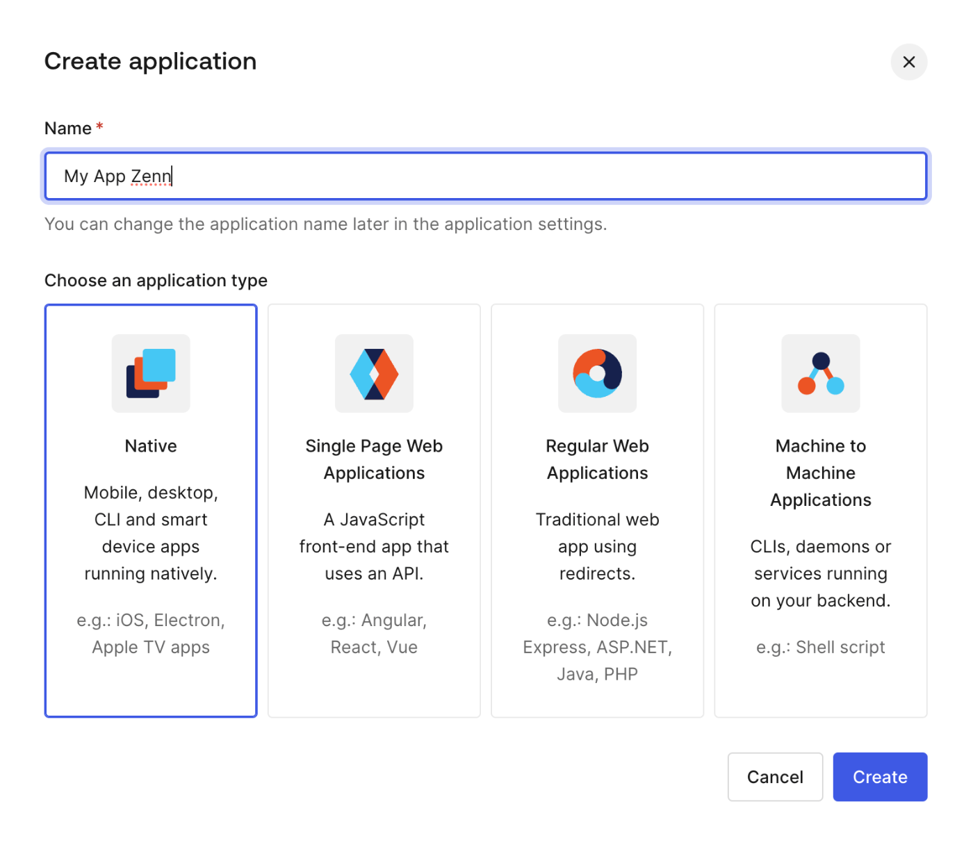Screen dimensions: 973x845
Task: Click 'Create application' dialog title
Action: (150, 61)
